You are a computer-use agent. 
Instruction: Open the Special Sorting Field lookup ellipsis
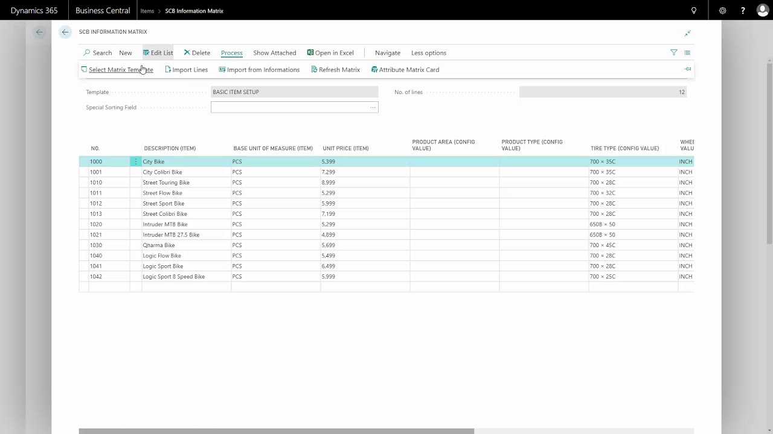pyautogui.click(x=373, y=107)
